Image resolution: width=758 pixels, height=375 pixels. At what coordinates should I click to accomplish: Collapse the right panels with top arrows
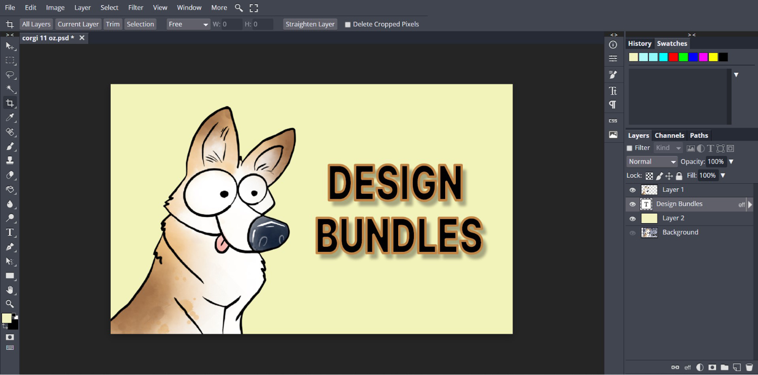click(691, 35)
